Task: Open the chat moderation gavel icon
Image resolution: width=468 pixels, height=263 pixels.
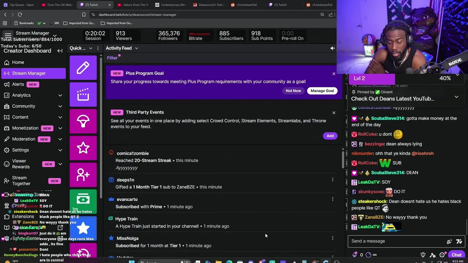Action: click(x=433, y=255)
